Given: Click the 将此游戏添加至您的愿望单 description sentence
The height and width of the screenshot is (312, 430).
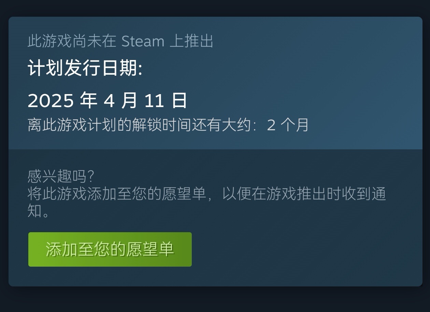Looking at the screenshot, I should [117, 194].
